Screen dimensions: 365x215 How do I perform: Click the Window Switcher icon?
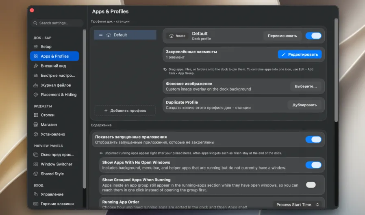[x=36, y=164]
